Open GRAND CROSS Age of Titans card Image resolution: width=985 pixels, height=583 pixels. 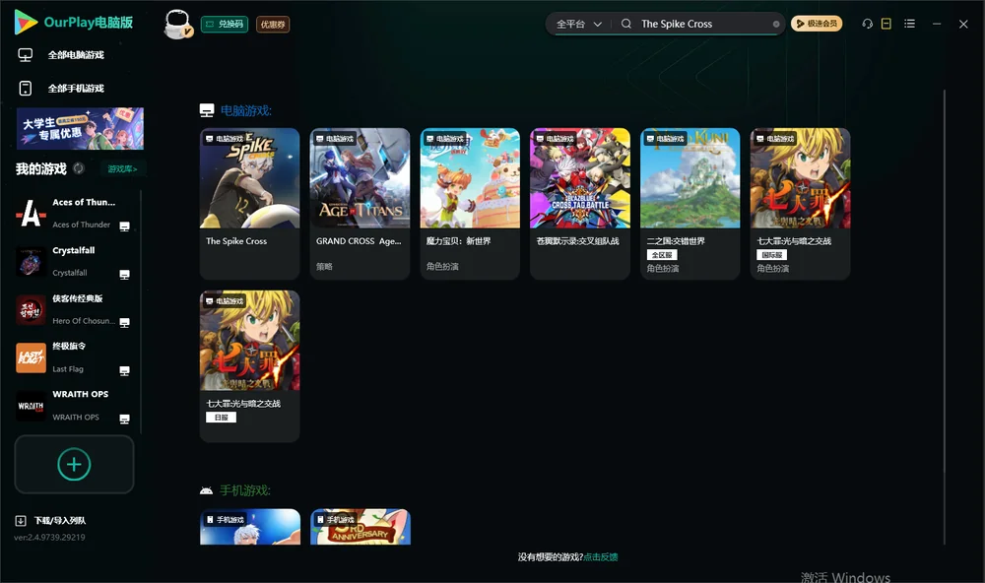click(x=360, y=204)
